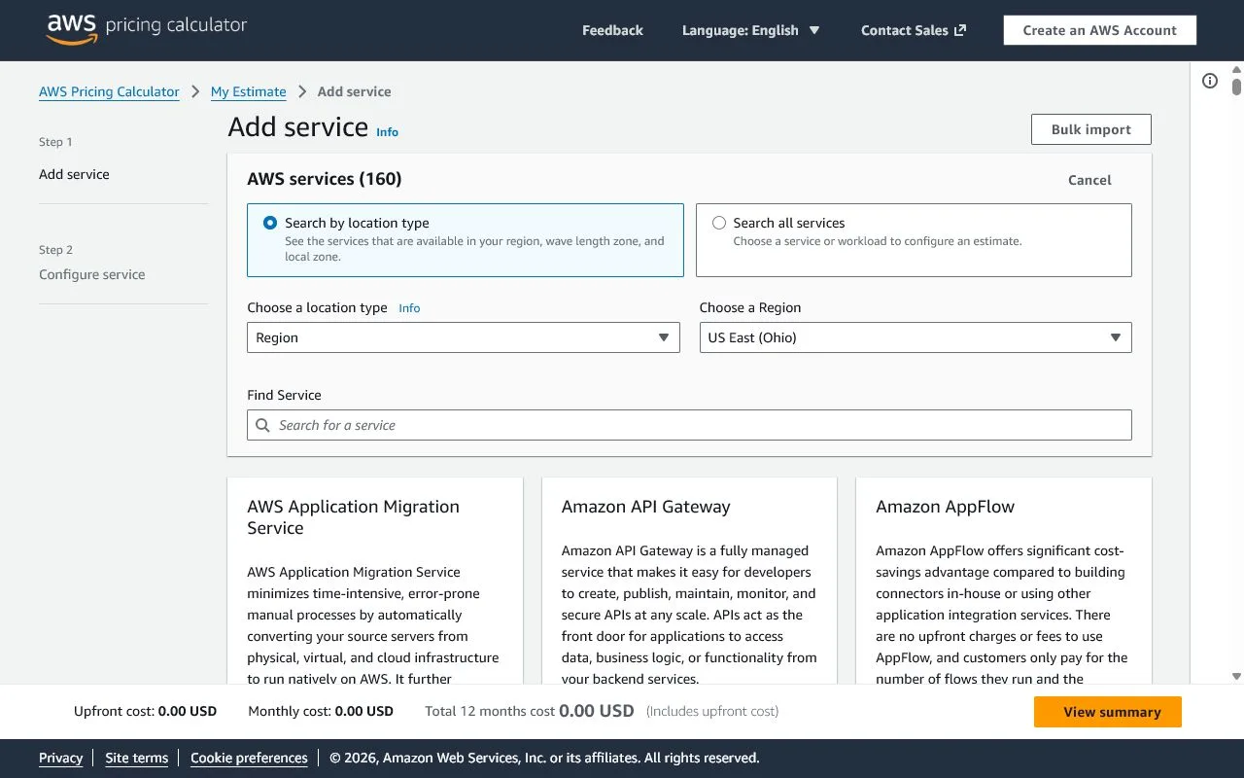Click the AWS services (160) heading

pos(325,179)
